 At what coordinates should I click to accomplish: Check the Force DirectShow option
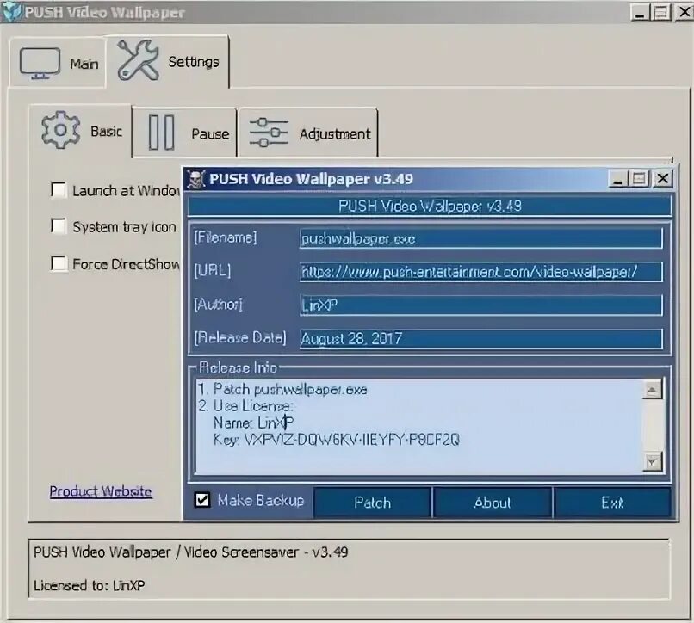coord(59,263)
